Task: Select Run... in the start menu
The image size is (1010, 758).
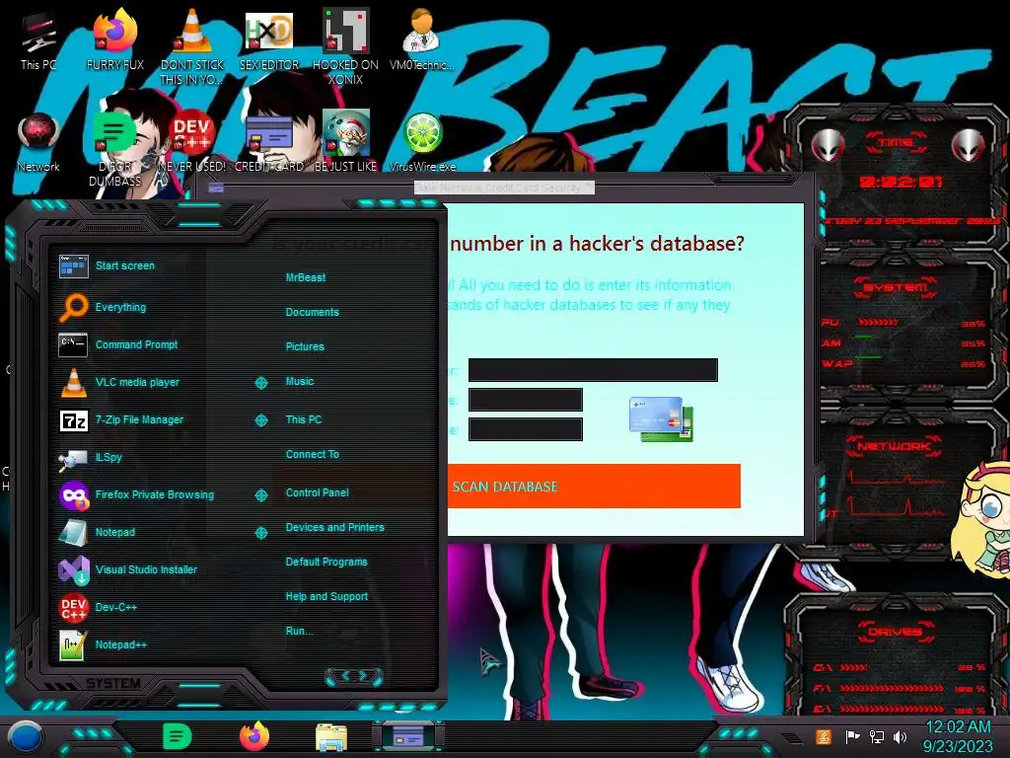Action: click(300, 631)
